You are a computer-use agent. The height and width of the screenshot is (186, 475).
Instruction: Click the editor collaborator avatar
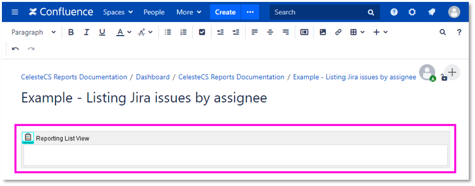coord(427,73)
